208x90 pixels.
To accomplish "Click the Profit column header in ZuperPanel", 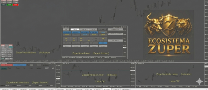I will pyautogui.click(x=31, y=68).
